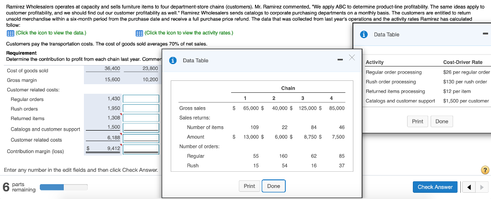The width and height of the screenshot is (491, 199).
Task: Minimize the activity rates Data Table window
Action: [x=485, y=34]
